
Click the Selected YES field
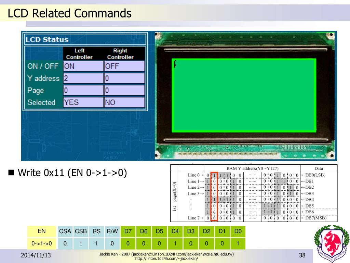click(83, 102)
